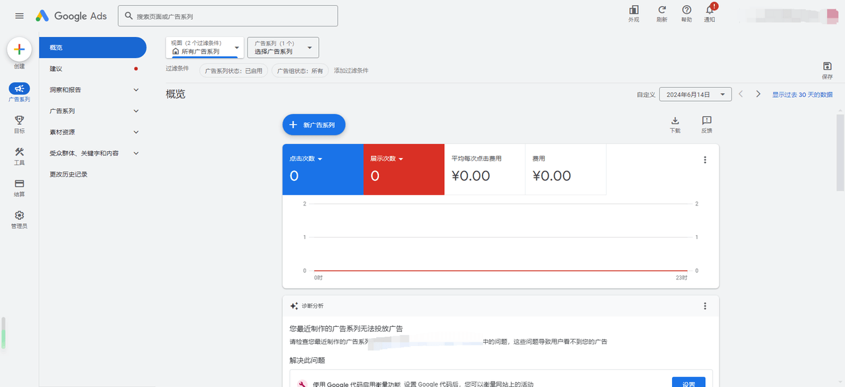
Task: Click the 您最近制作的广告系列无法投放广告 heading
Action: [346, 328]
